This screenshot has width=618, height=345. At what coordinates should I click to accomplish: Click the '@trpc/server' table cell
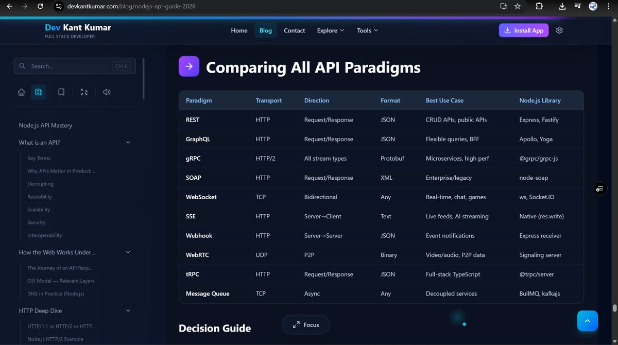pyautogui.click(x=537, y=274)
